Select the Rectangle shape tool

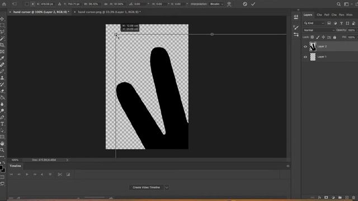(2, 137)
